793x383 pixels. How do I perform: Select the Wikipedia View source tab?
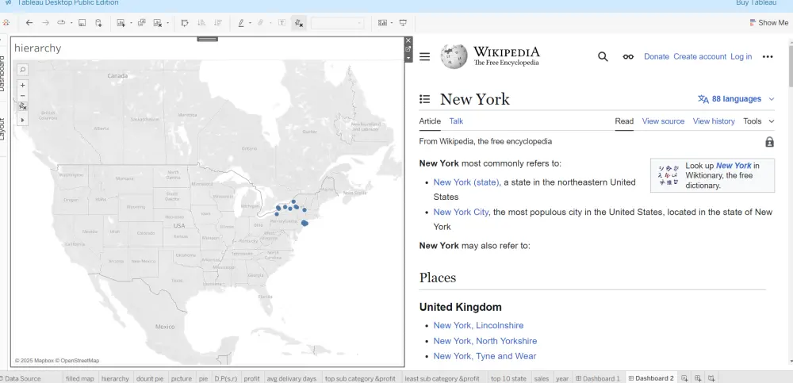tap(663, 121)
